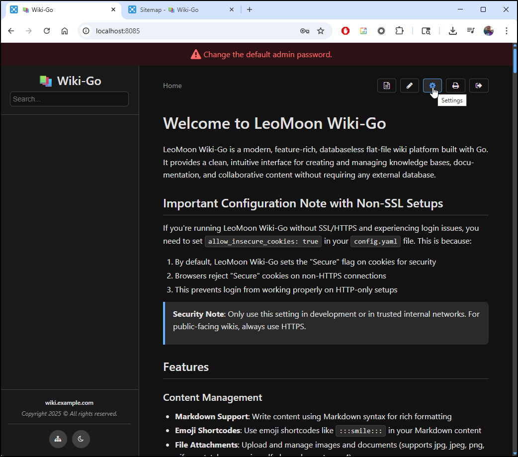The width and height of the screenshot is (518, 457).
Task: Click the browser forward arrow
Action: pos(29,31)
